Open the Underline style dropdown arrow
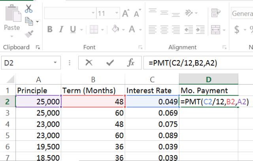The height and width of the screenshot is (161, 253). 82,30
